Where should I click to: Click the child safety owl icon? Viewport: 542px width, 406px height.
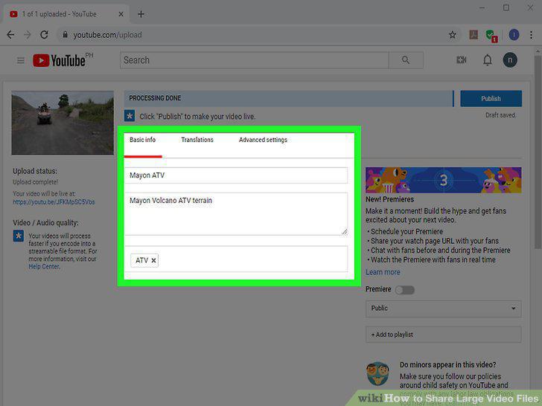(377, 374)
